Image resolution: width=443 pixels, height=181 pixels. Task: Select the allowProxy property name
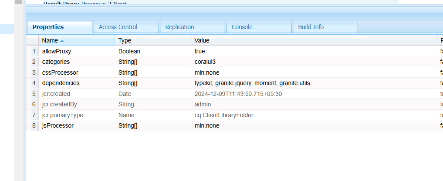coord(57,51)
